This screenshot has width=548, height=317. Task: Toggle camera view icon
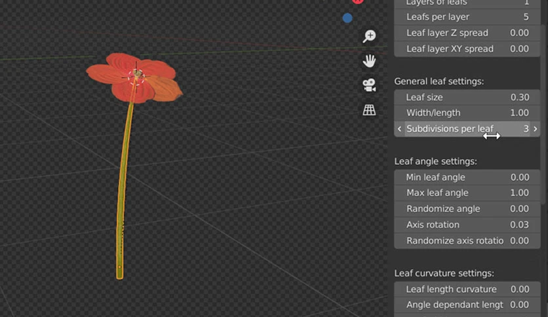pos(369,85)
